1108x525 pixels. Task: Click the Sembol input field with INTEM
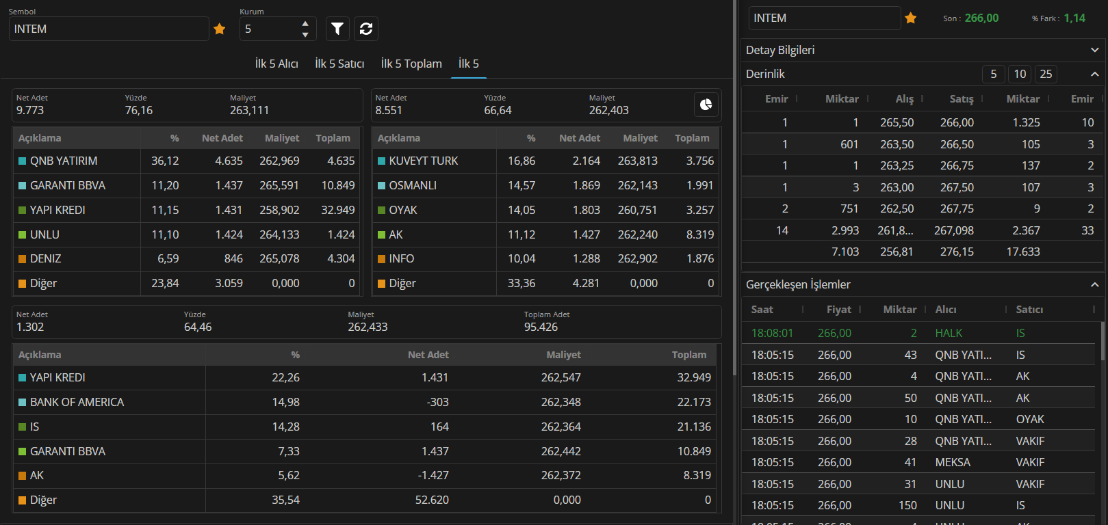[x=108, y=29]
